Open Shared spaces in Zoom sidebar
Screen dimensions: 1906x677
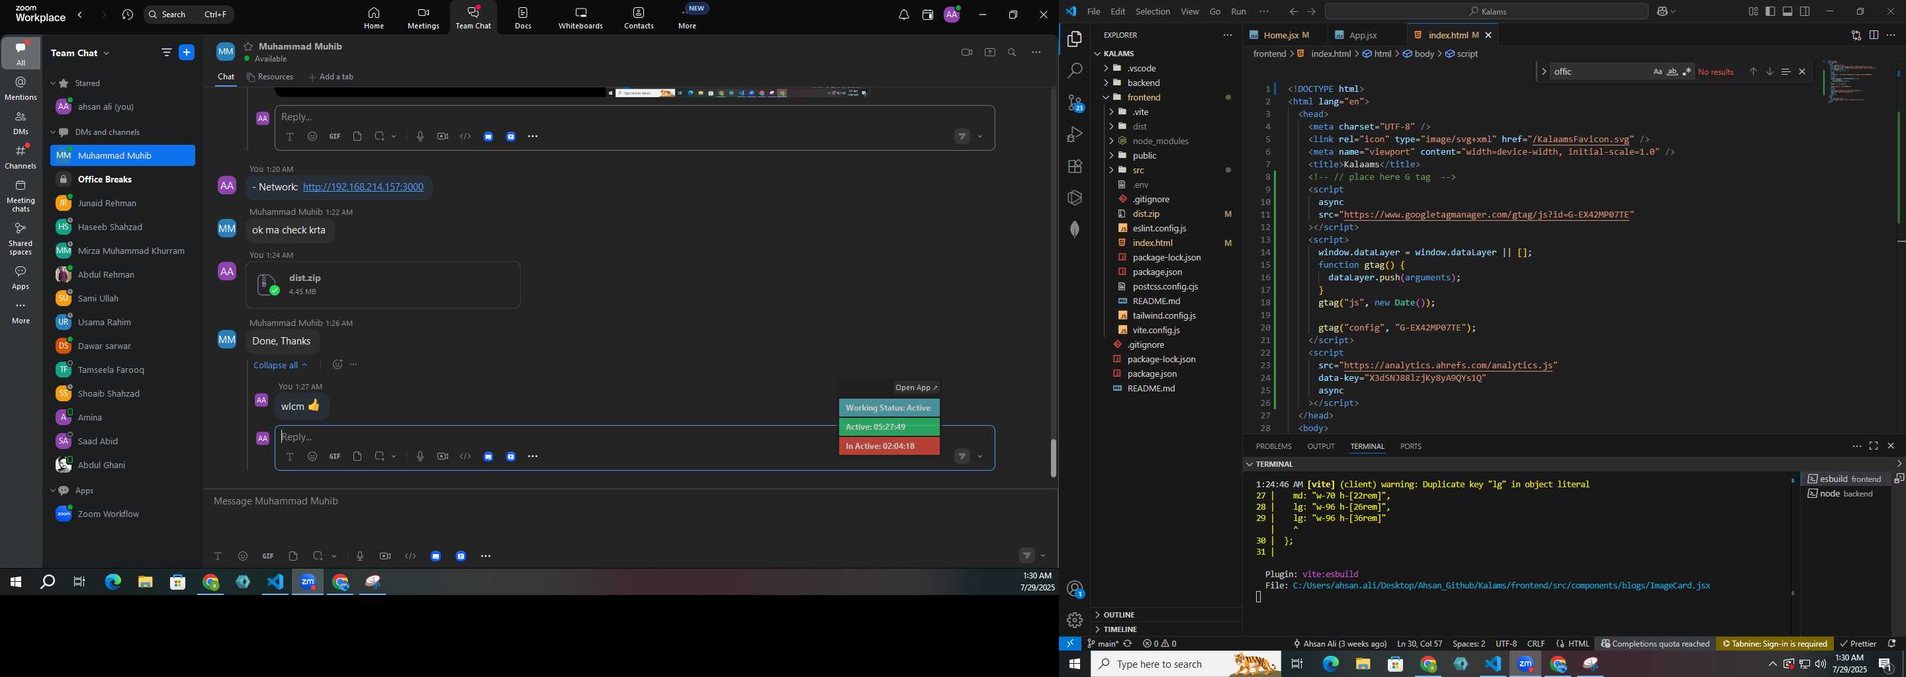[21, 239]
